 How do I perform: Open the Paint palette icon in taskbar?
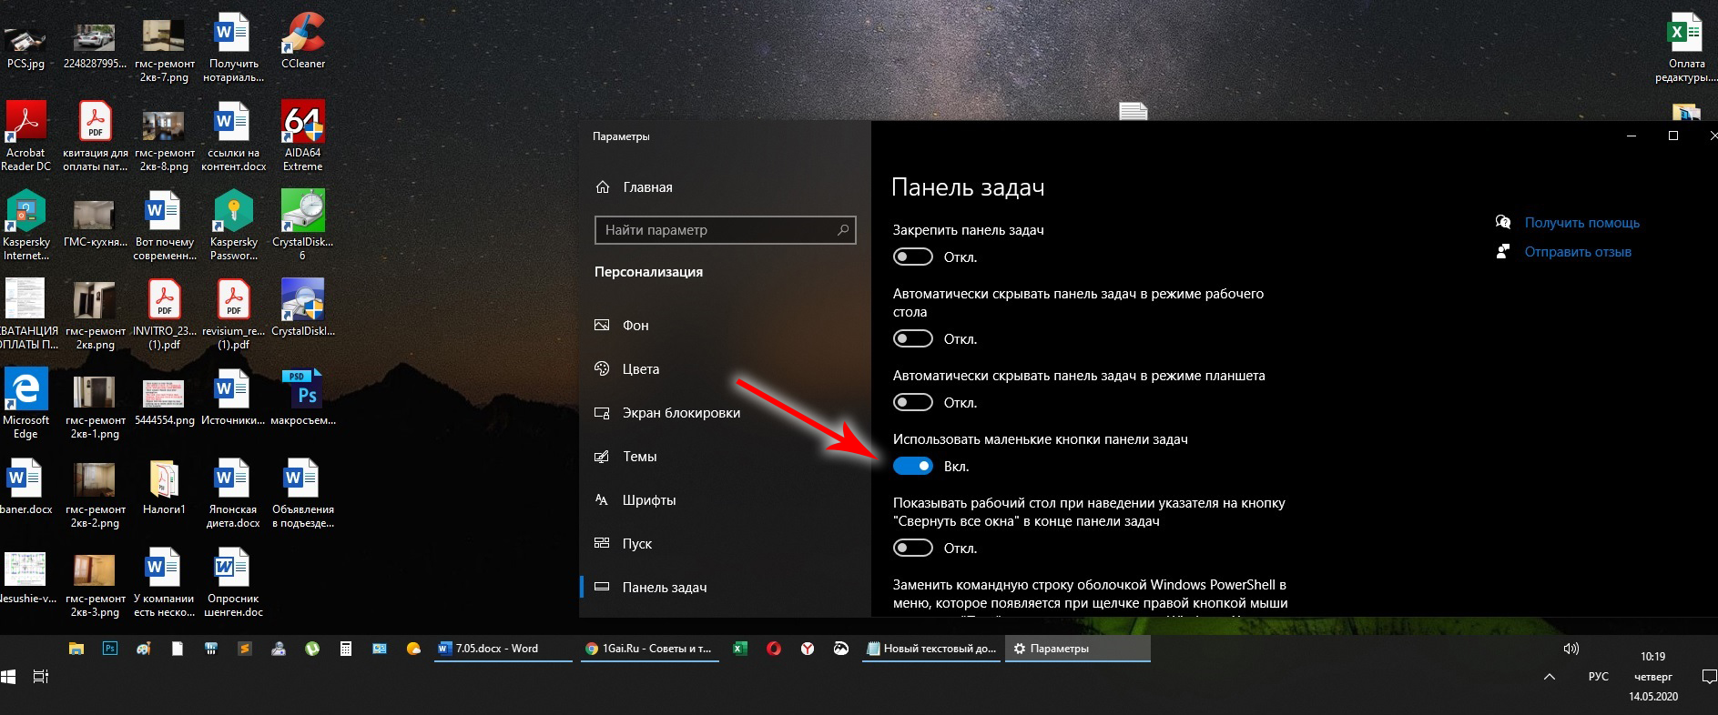144,649
